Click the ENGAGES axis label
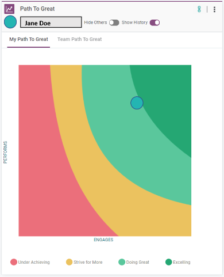Screen dimensions: 224x277 point(103,240)
